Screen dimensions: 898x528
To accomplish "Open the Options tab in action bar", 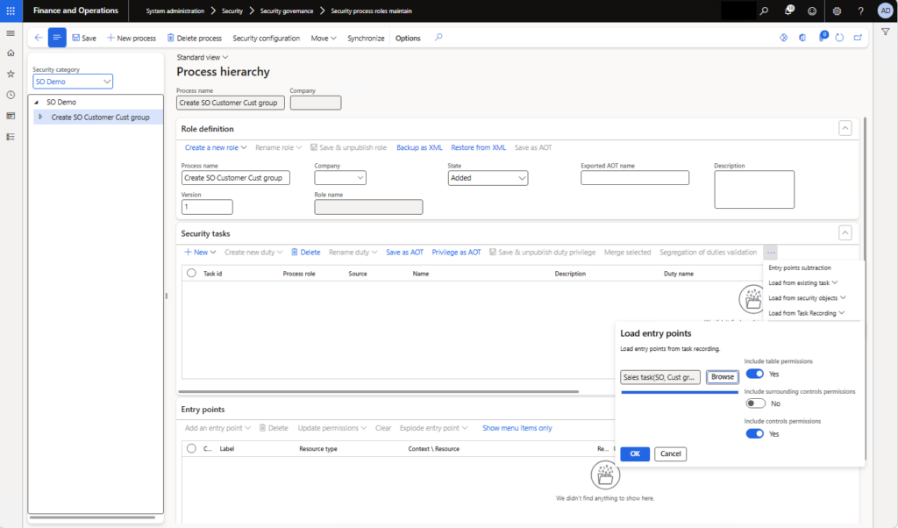I will click(x=408, y=39).
